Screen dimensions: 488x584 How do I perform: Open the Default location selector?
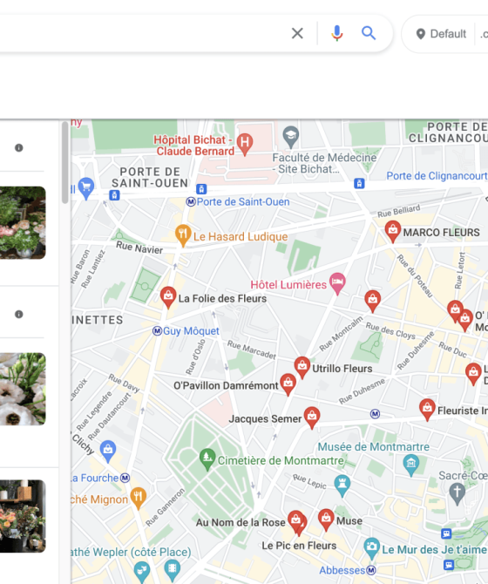(x=441, y=34)
